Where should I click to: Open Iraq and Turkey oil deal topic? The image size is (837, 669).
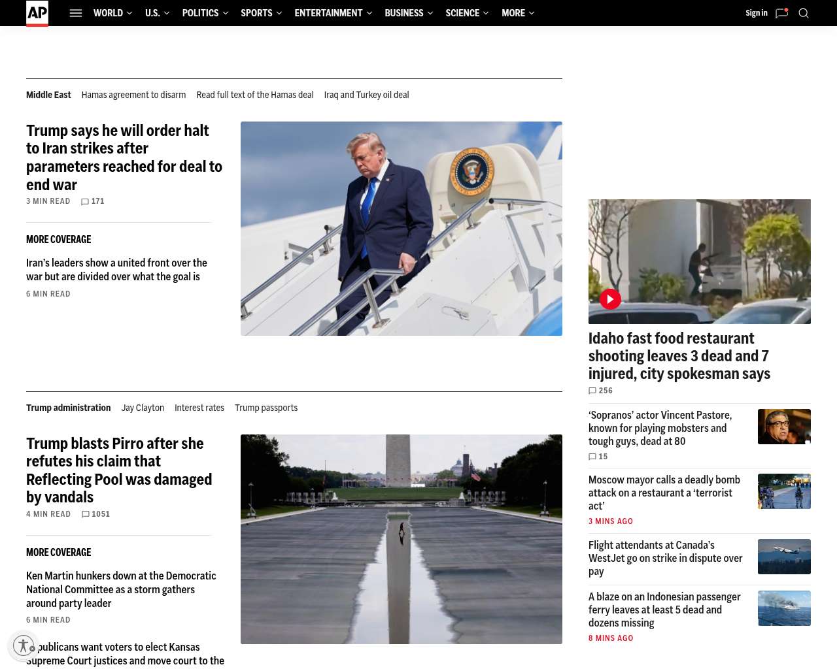click(366, 95)
